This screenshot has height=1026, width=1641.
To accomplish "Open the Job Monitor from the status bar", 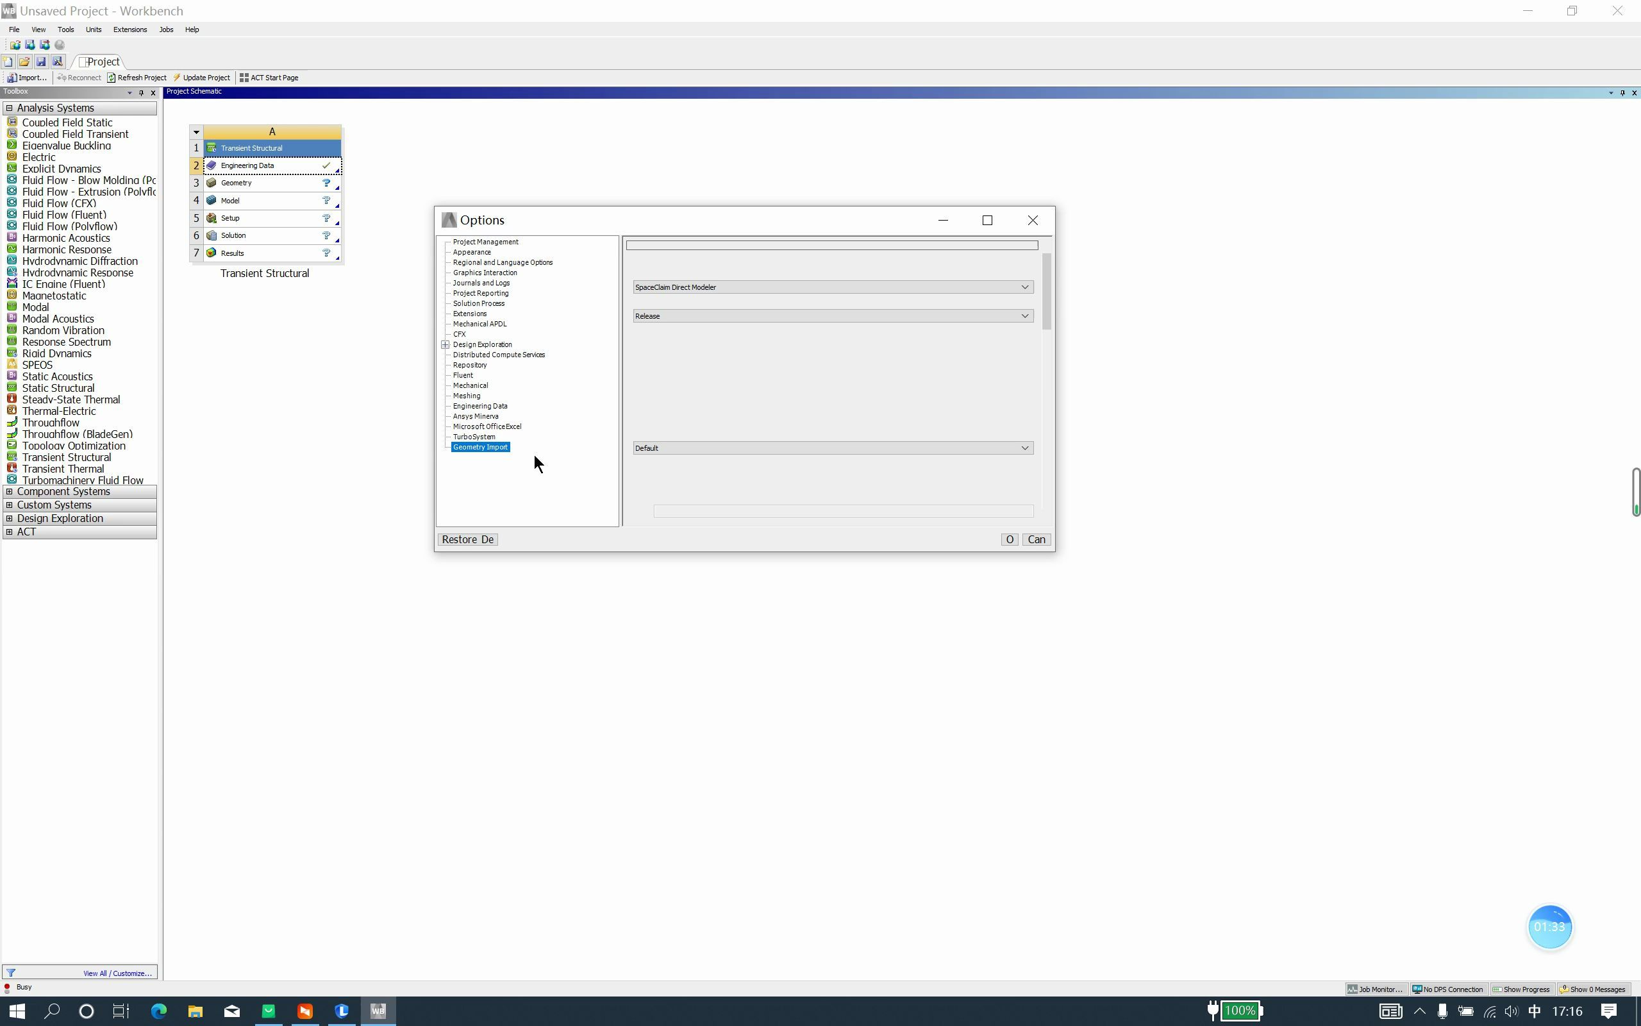I will pos(1374,989).
